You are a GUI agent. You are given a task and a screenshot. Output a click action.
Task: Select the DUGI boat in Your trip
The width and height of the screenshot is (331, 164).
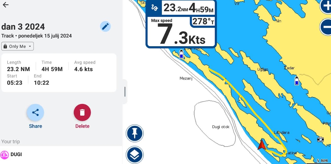pos(61,154)
